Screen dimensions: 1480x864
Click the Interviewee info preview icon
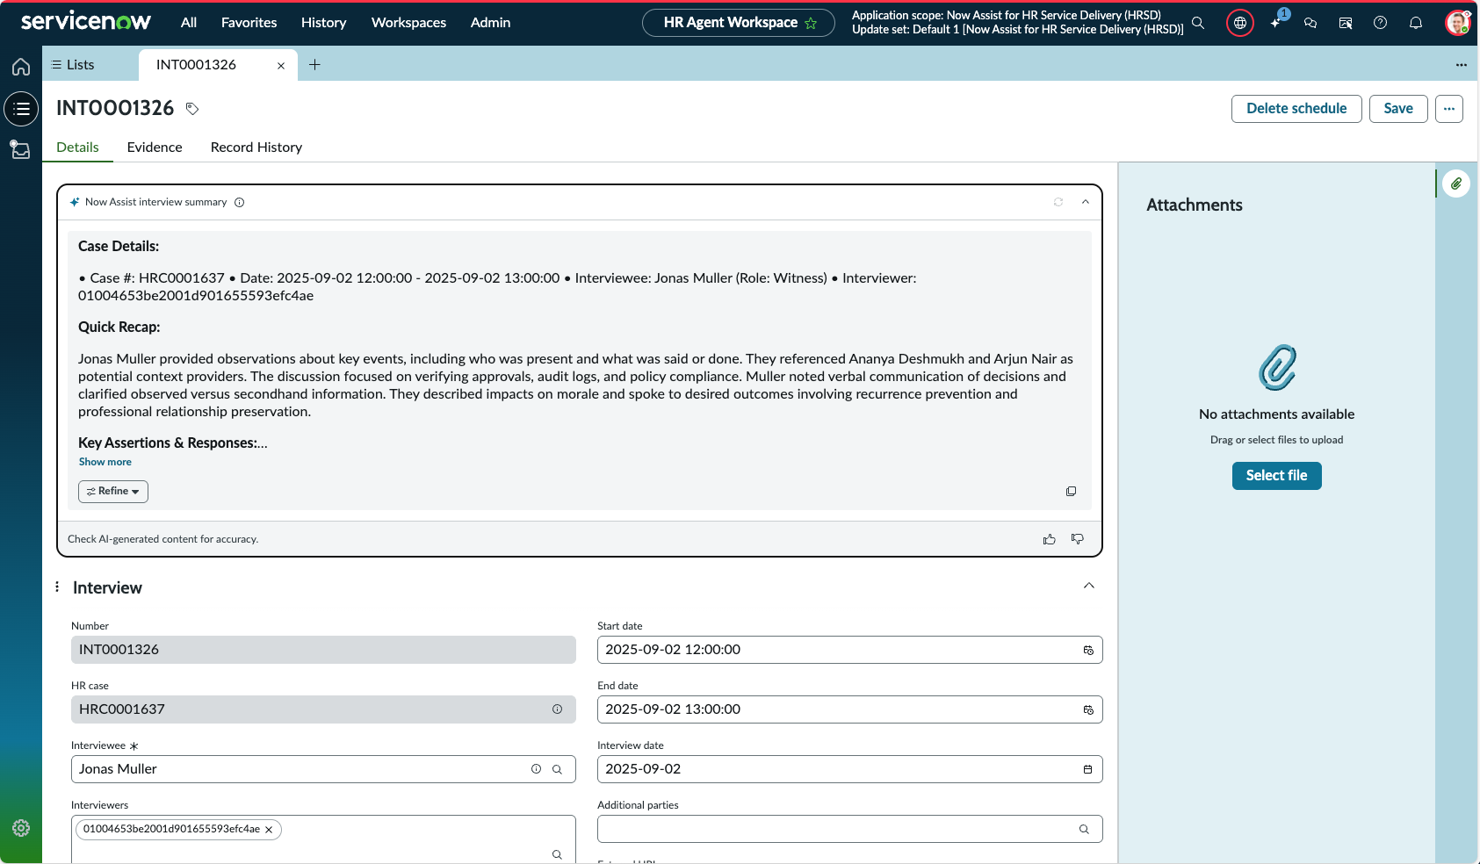pyautogui.click(x=536, y=769)
